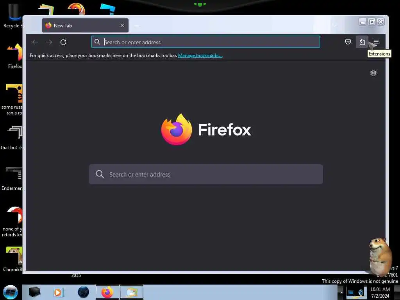Open the media player taskbar icon
This screenshot has width=400, height=300.
click(58, 292)
